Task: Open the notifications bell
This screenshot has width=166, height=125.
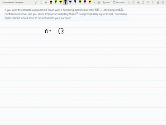Action: pos(143,2)
